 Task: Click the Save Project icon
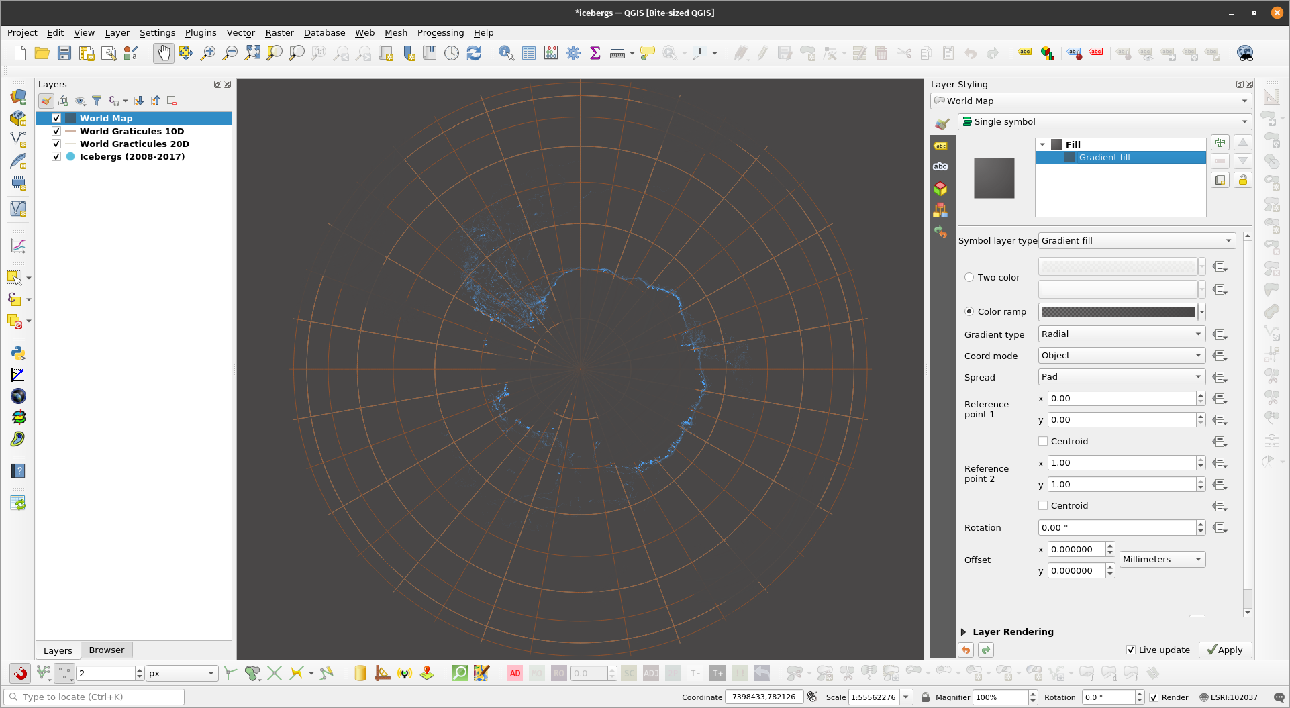(64, 53)
